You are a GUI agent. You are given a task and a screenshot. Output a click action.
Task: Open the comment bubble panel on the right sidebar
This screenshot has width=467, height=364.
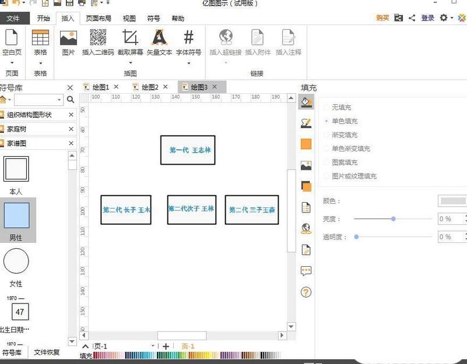306,270
